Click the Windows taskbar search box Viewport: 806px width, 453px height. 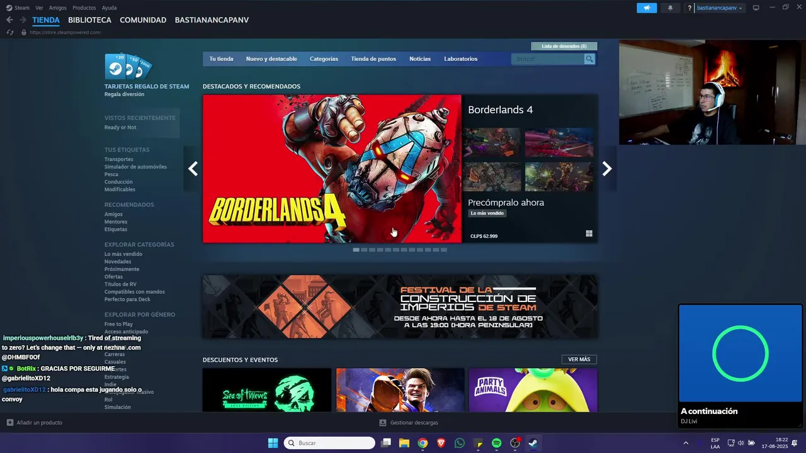point(329,443)
